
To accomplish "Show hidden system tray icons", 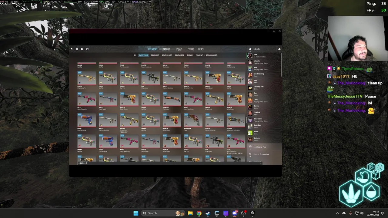I will point(337,213).
